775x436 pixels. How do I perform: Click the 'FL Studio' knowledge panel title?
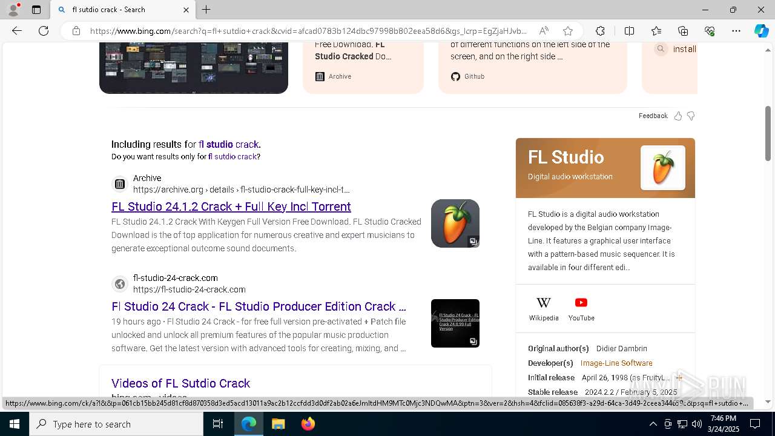tap(566, 157)
